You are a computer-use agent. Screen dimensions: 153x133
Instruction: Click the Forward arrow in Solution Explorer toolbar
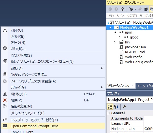coord(116,9)
